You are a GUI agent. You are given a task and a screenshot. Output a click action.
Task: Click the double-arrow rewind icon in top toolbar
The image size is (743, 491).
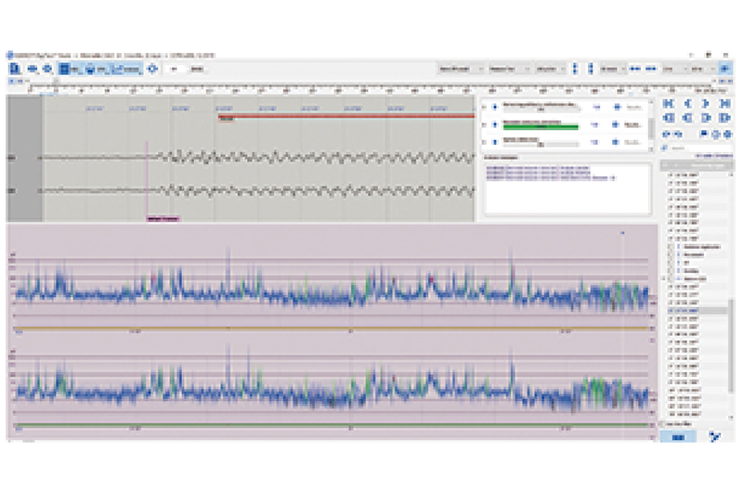coord(634,69)
